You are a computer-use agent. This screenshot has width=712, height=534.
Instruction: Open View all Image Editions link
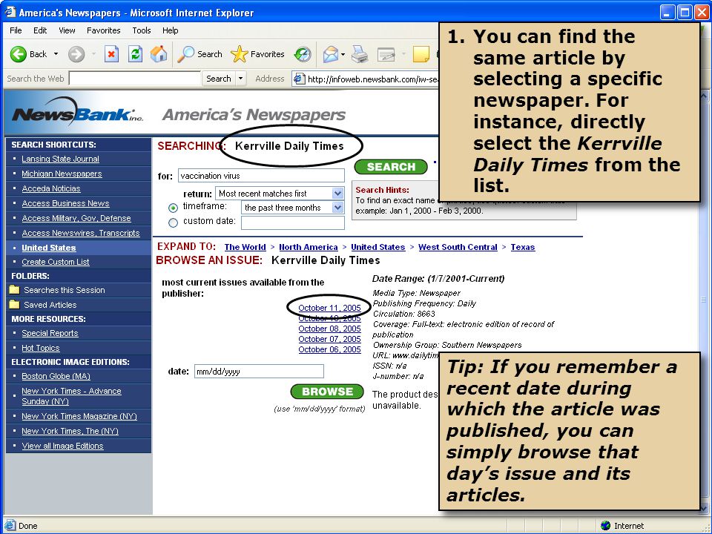(62, 446)
